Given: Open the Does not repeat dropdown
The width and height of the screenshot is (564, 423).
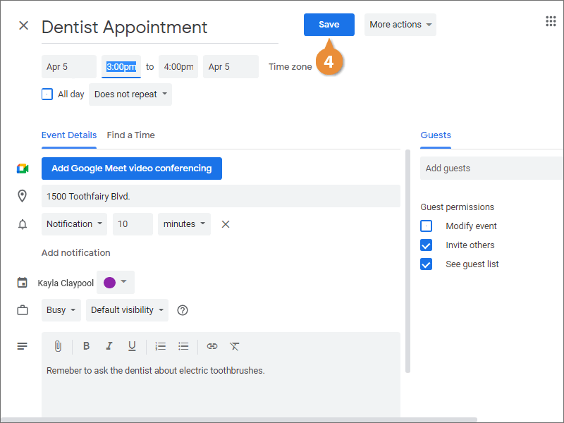Looking at the screenshot, I should 130,94.
